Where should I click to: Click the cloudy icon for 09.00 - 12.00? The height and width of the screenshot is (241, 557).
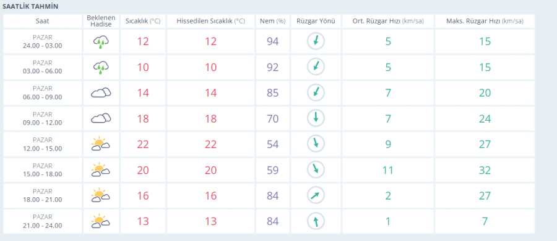101,118
